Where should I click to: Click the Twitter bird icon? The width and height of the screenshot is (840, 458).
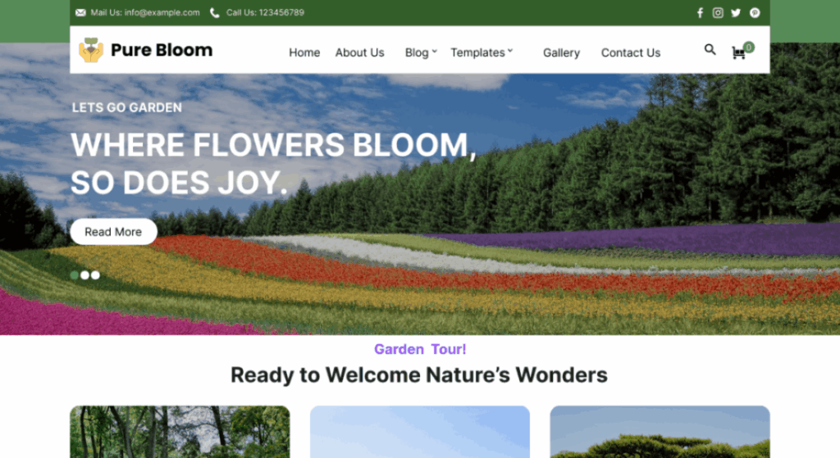coord(736,13)
